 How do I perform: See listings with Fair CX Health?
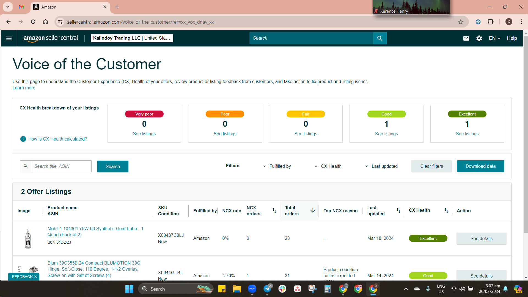pyautogui.click(x=306, y=134)
